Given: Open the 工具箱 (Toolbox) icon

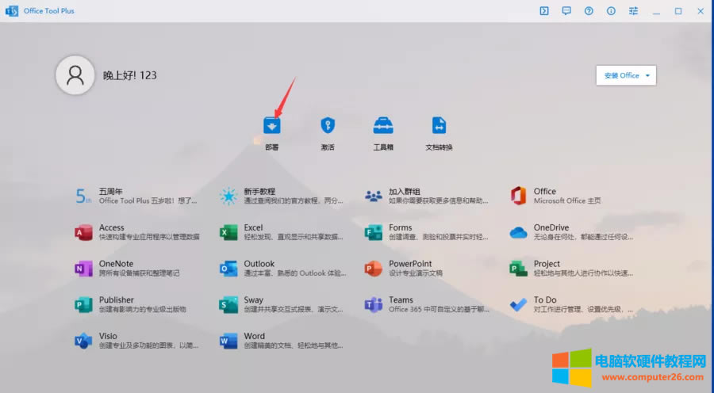Looking at the screenshot, I should click(x=384, y=126).
